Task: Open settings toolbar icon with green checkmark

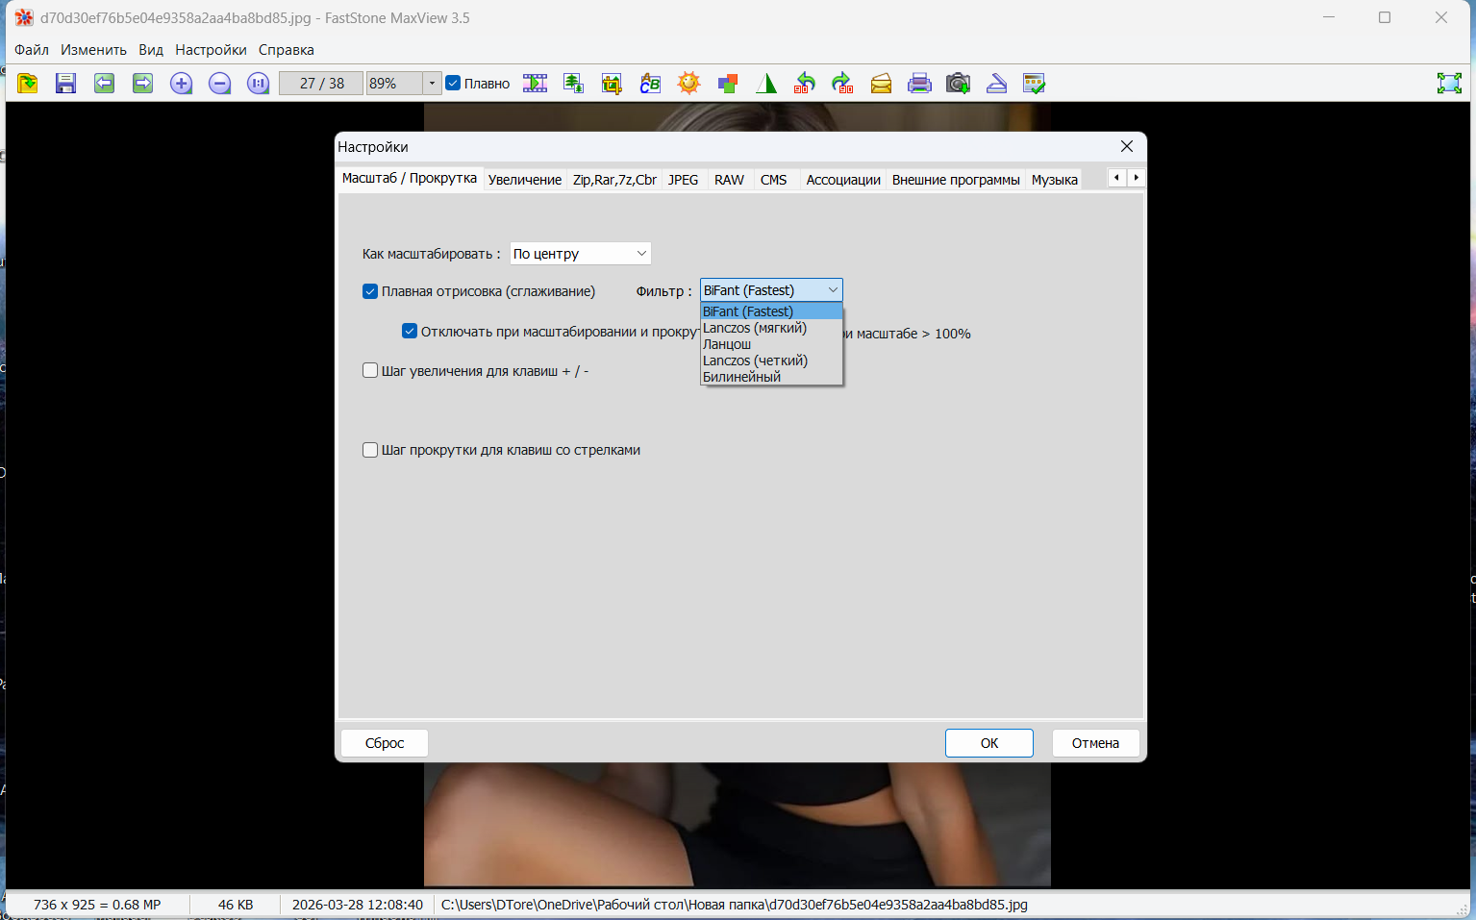Action: point(1035,84)
